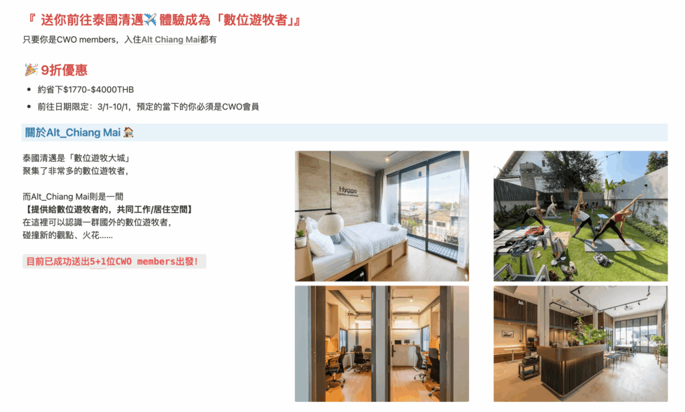Click the 而Alt_Chiang Mai則是一間 line
Image resolution: width=685 pixels, height=412 pixels.
(x=73, y=197)
